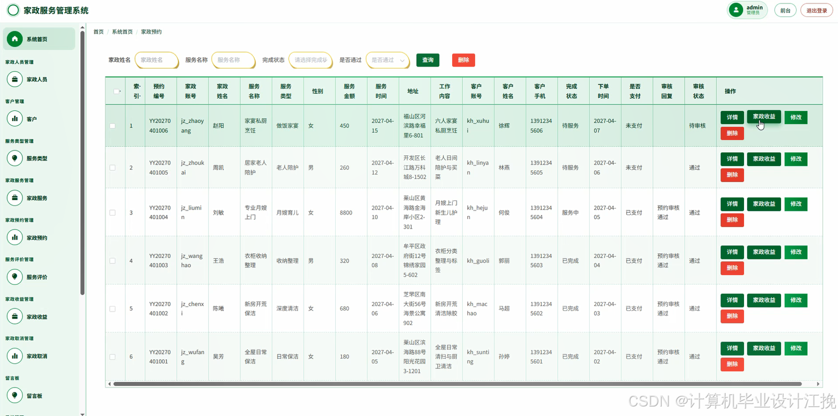Open 服务类型 via its sidebar icon
838x416 pixels.
point(14,158)
